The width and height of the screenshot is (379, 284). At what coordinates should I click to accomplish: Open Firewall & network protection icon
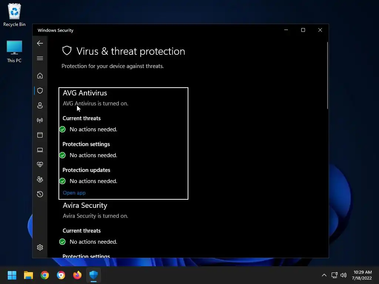40,120
